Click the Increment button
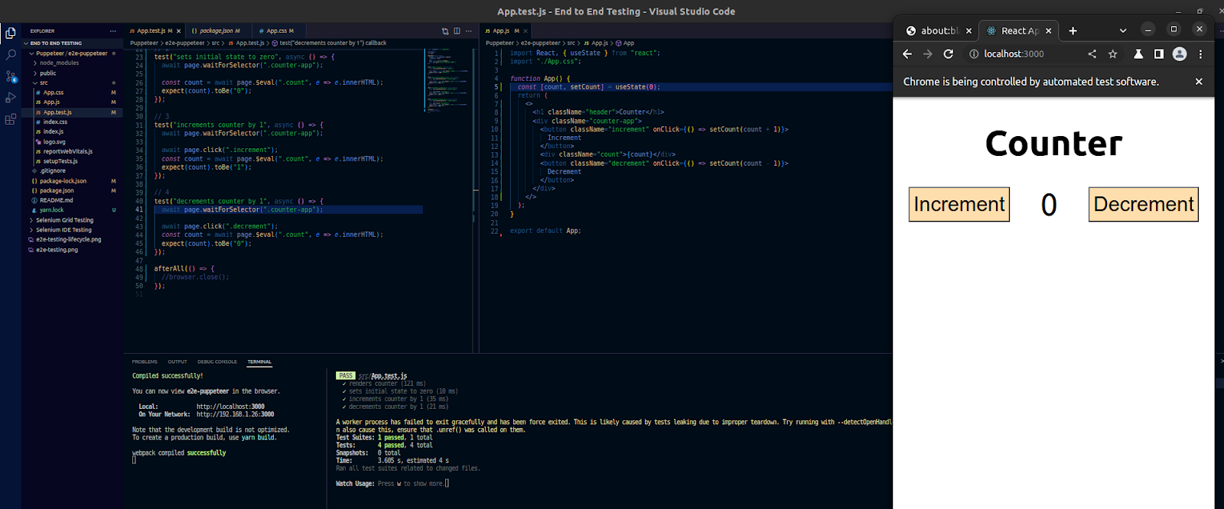Image resolution: width=1224 pixels, height=509 pixels. click(959, 205)
